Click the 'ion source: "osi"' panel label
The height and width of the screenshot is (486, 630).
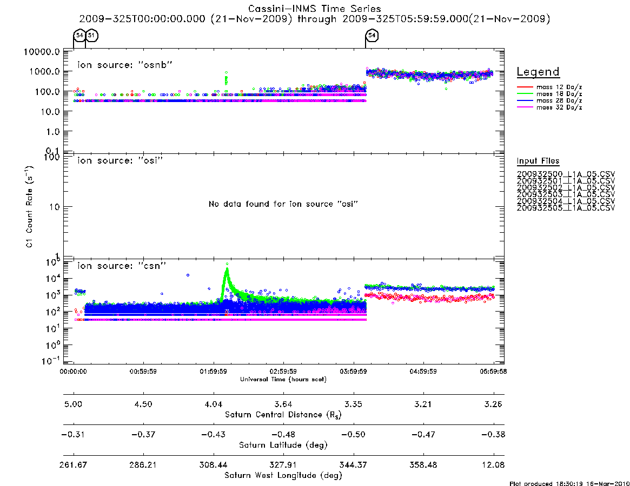point(120,160)
